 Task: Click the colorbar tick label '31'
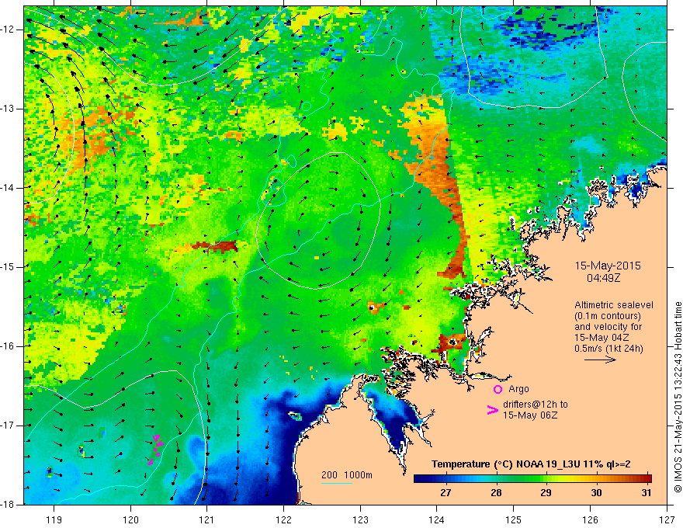(x=647, y=493)
